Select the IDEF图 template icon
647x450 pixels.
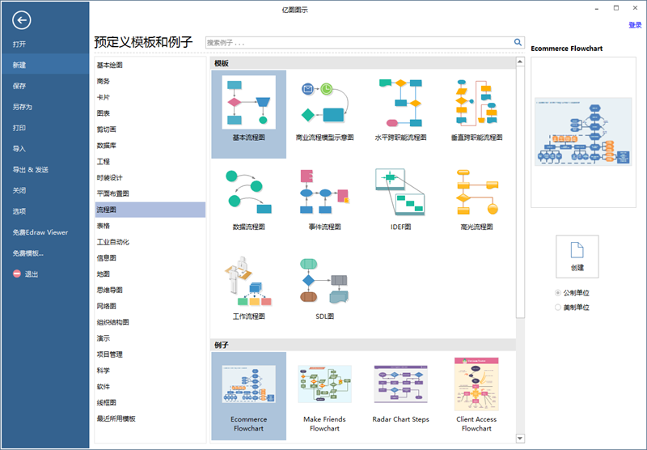pos(400,192)
